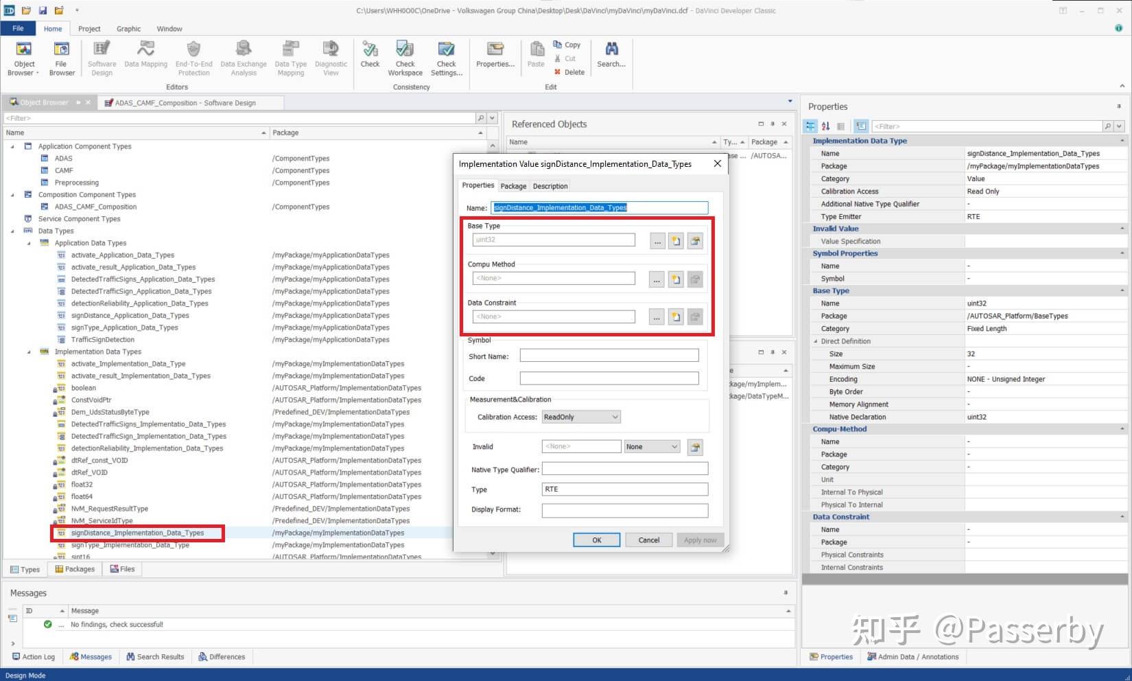1132x681 pixels.
Task: Click the OK button in the dialog
Action: [596, 540]
